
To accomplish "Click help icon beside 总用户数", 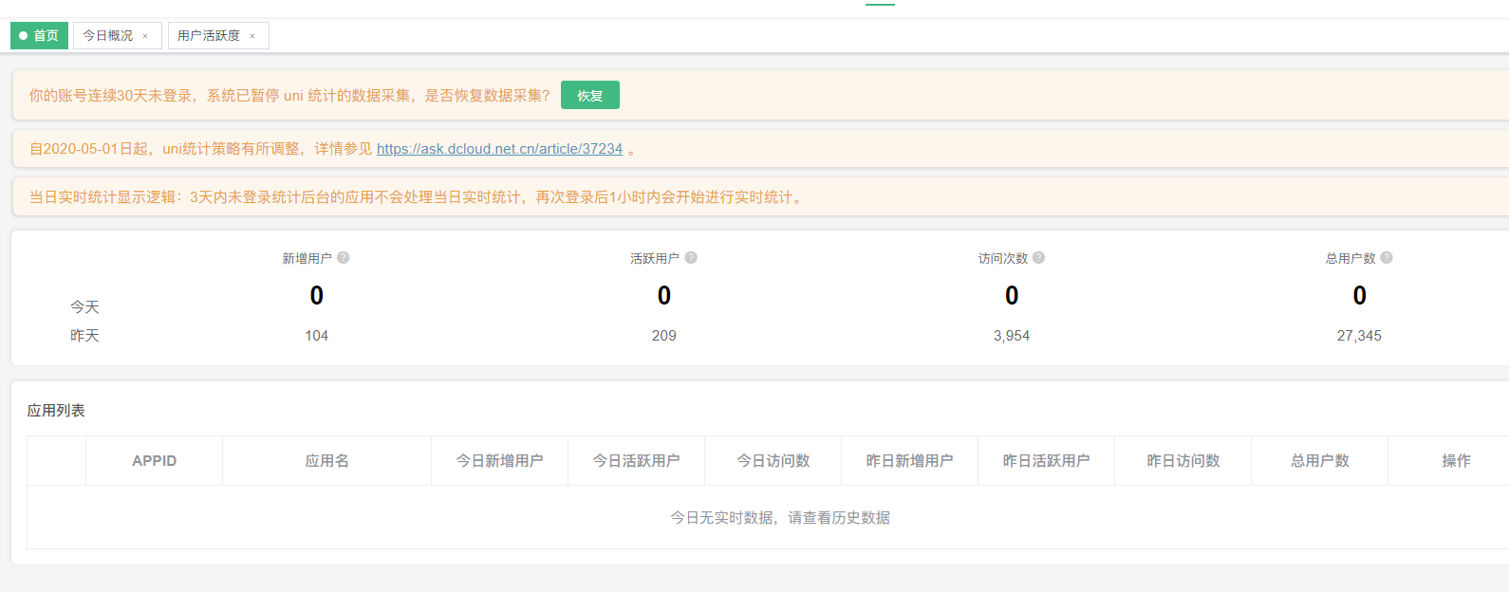I will 1387,258.
